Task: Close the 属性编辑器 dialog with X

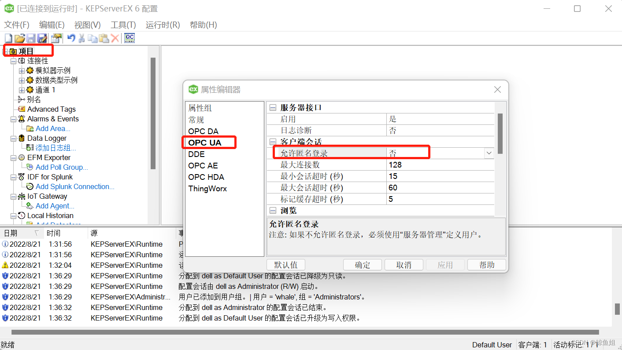Action: [x=497, y=90]
